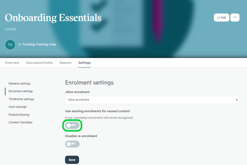This screenshot has height=165, width=247.
Task: Open Content Variables settings
Action: [21, 122]
